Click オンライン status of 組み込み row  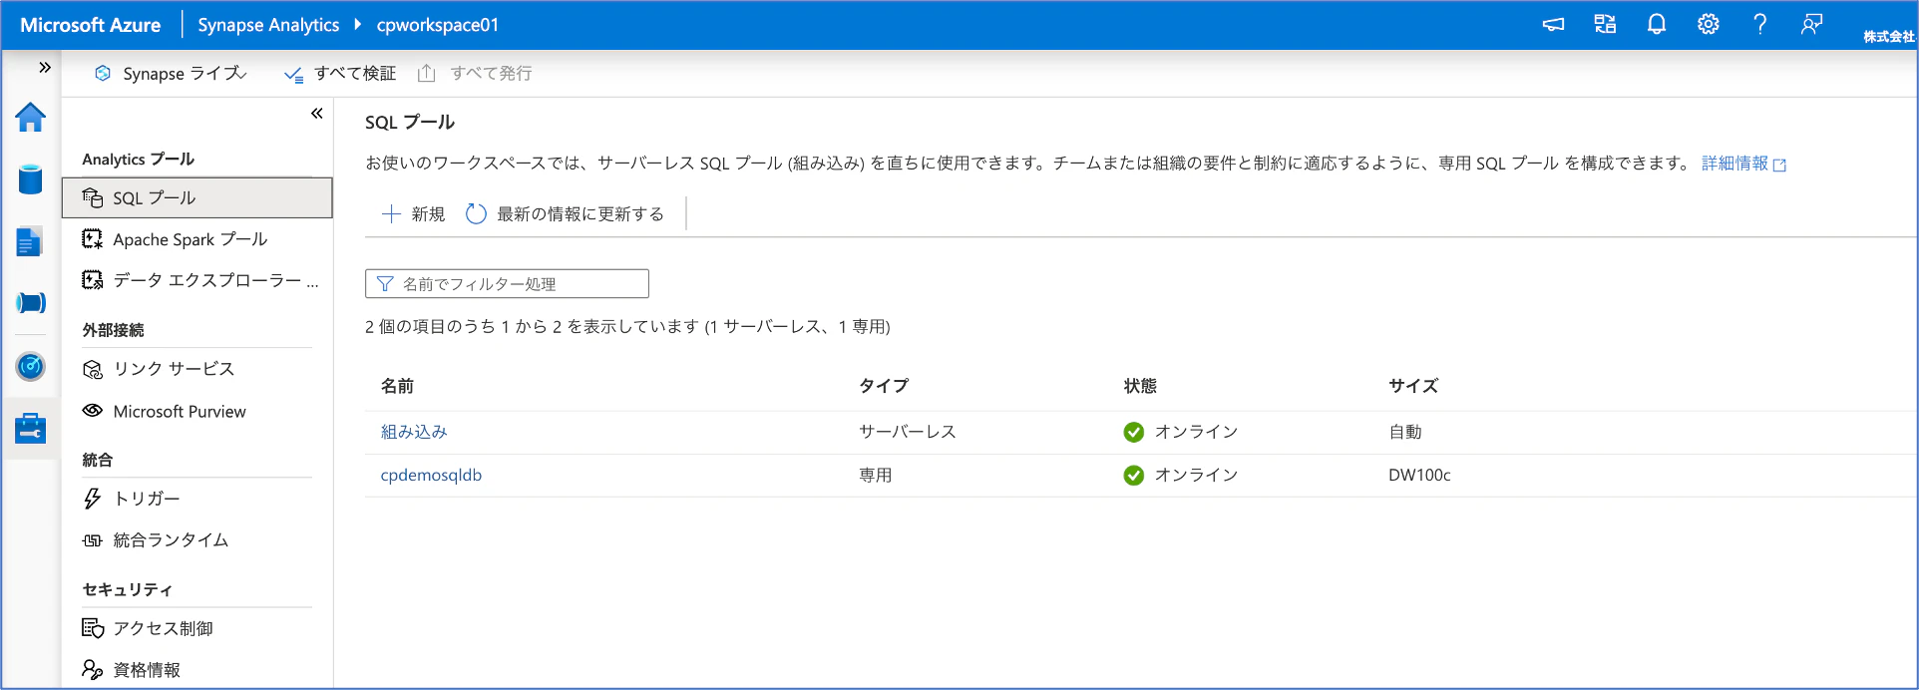click(1181, 432)
